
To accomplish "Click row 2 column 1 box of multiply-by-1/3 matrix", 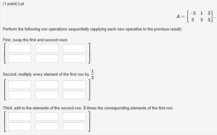I will click(x=20, y=95).
